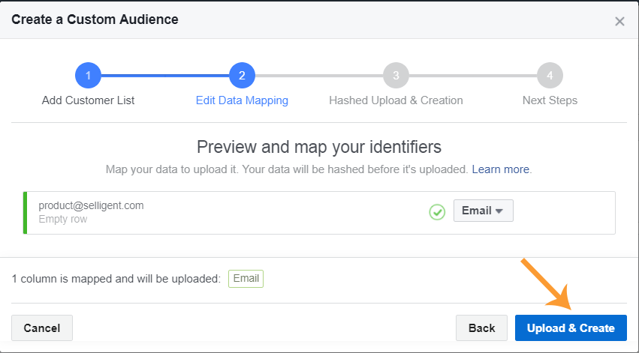Click the step 3 circle icon
Viewport: 639px width, 353px height.
pyautogui.click(x=396, y=75)
